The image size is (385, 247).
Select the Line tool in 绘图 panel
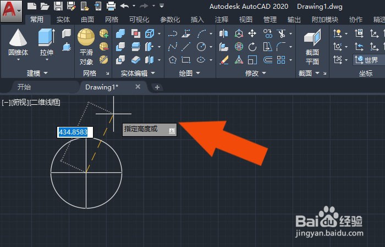[x=186, y=47]
